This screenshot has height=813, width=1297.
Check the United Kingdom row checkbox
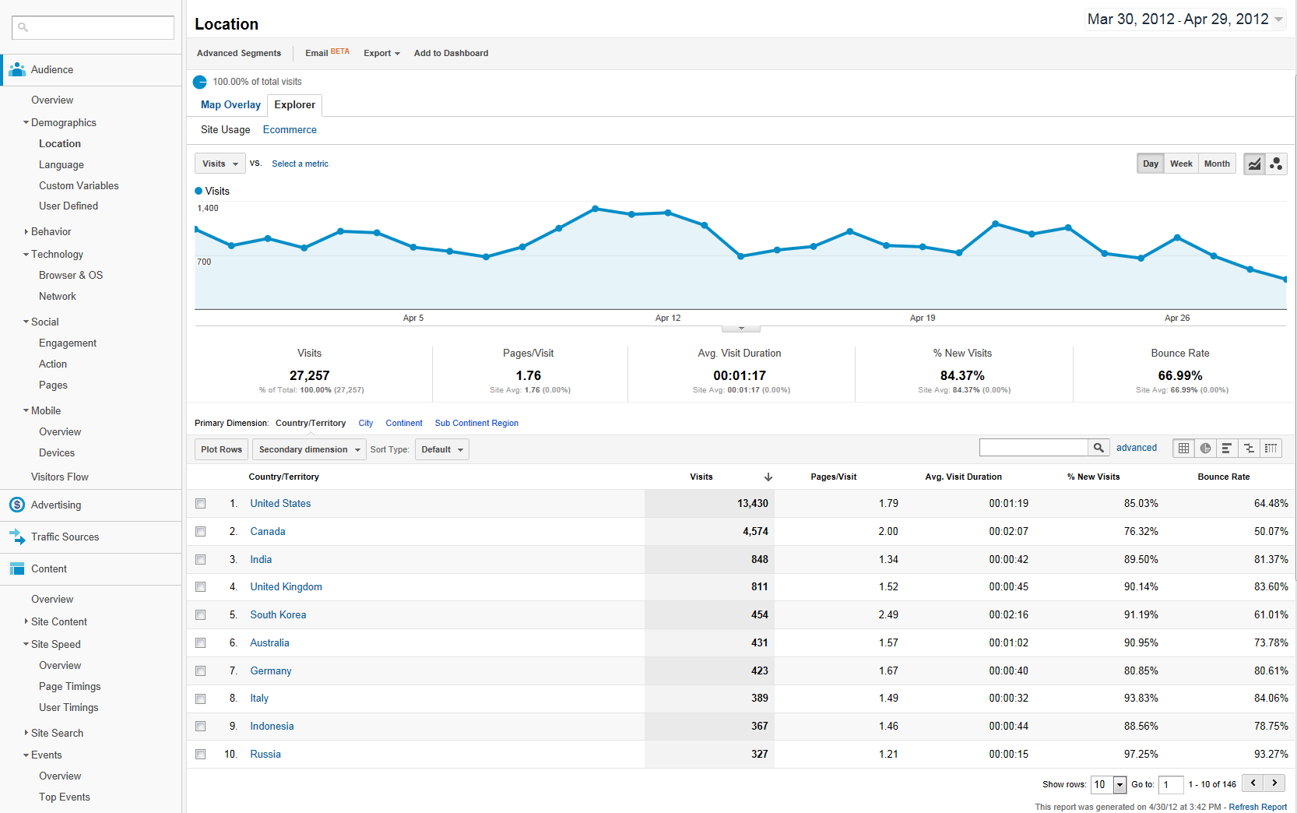tap(201, 587)
